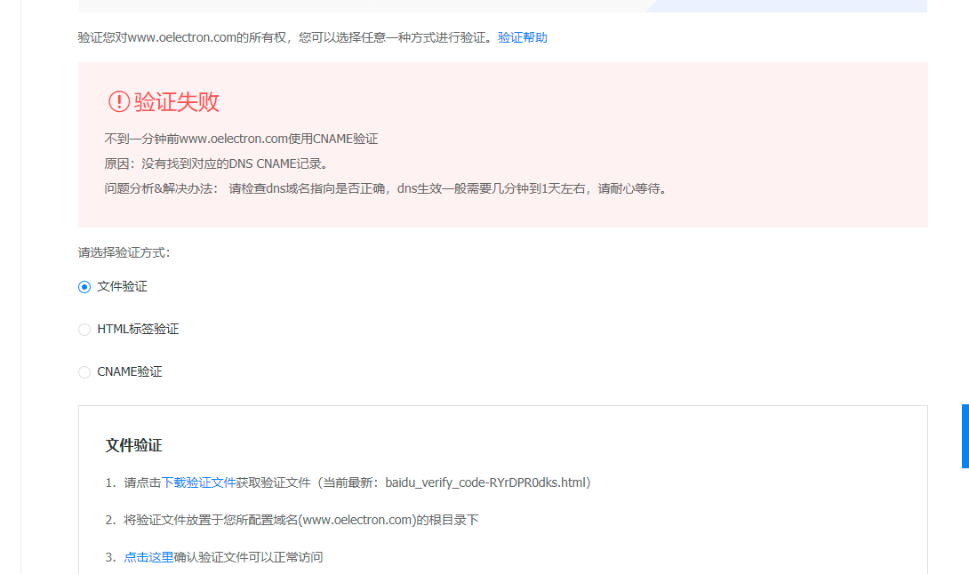Click the 验证失败 error heading
969x574 pixels.
(177, 102)
